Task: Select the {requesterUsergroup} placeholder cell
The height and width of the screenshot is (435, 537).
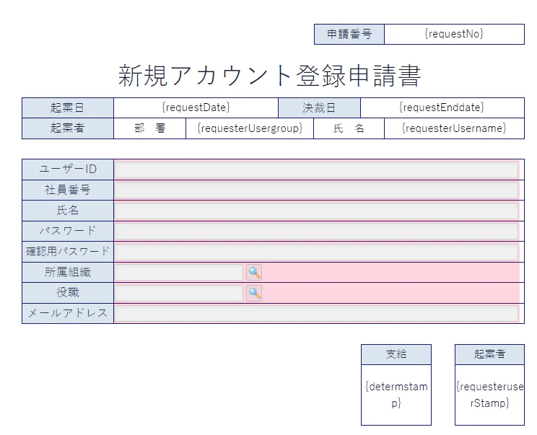Action: coord(250,128)
